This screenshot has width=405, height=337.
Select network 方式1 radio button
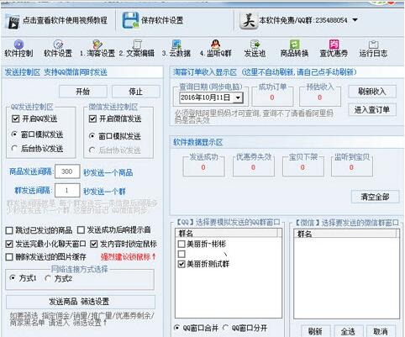click(x=13, y=278)
